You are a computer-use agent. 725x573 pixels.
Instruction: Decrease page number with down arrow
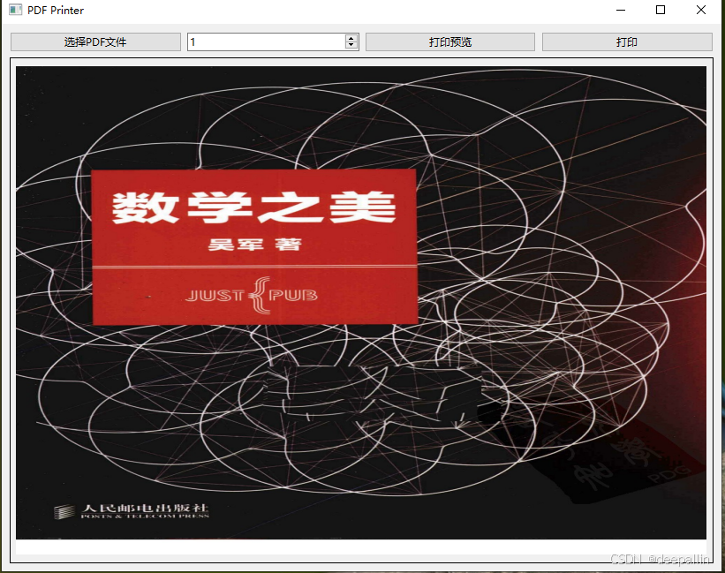351,46
